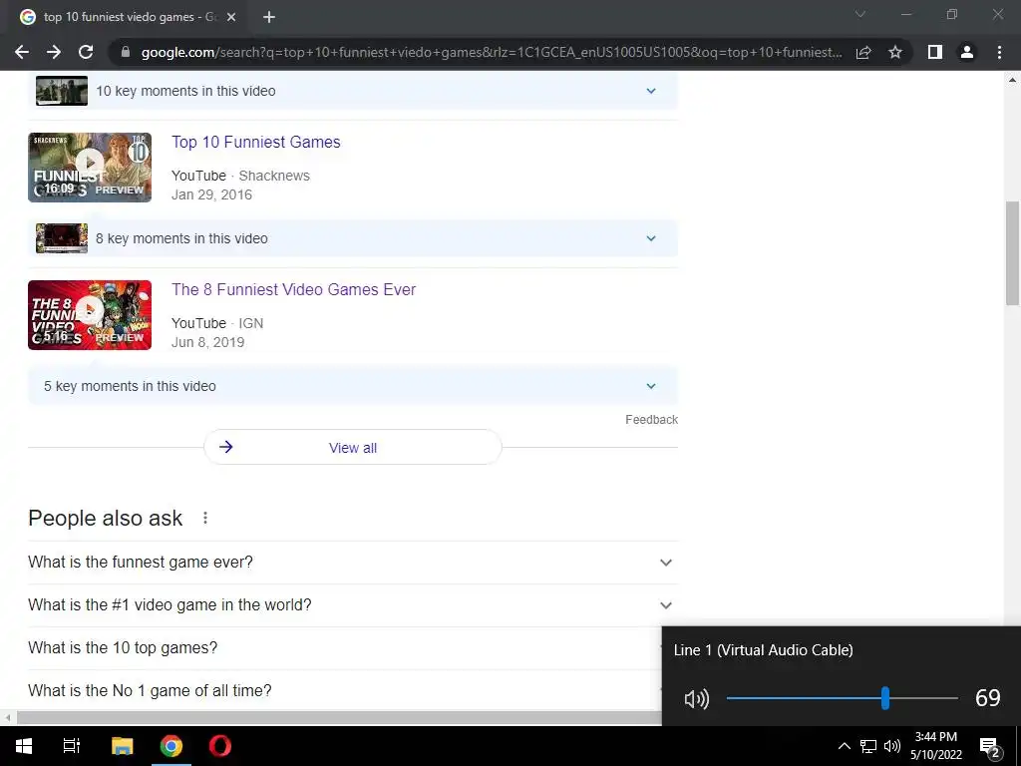Close the 'top 10 funniest viedo games' tab
Screen dimensions: 1021x766
click(231, 17)
